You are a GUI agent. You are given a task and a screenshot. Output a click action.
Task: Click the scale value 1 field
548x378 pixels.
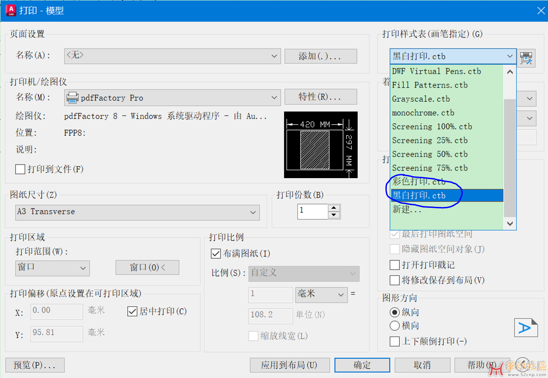(270, 295)
